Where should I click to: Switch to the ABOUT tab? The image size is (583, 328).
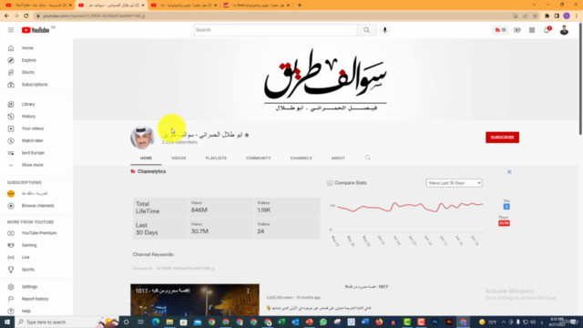click(x=338, y=158)
